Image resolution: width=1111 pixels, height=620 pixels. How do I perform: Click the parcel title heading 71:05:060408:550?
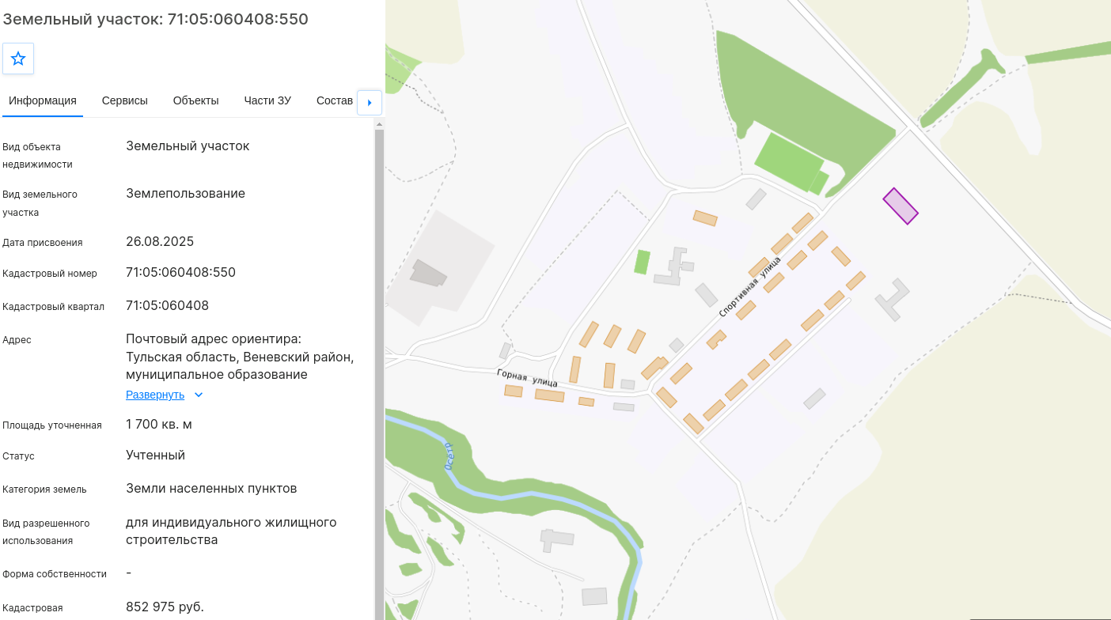155,19
